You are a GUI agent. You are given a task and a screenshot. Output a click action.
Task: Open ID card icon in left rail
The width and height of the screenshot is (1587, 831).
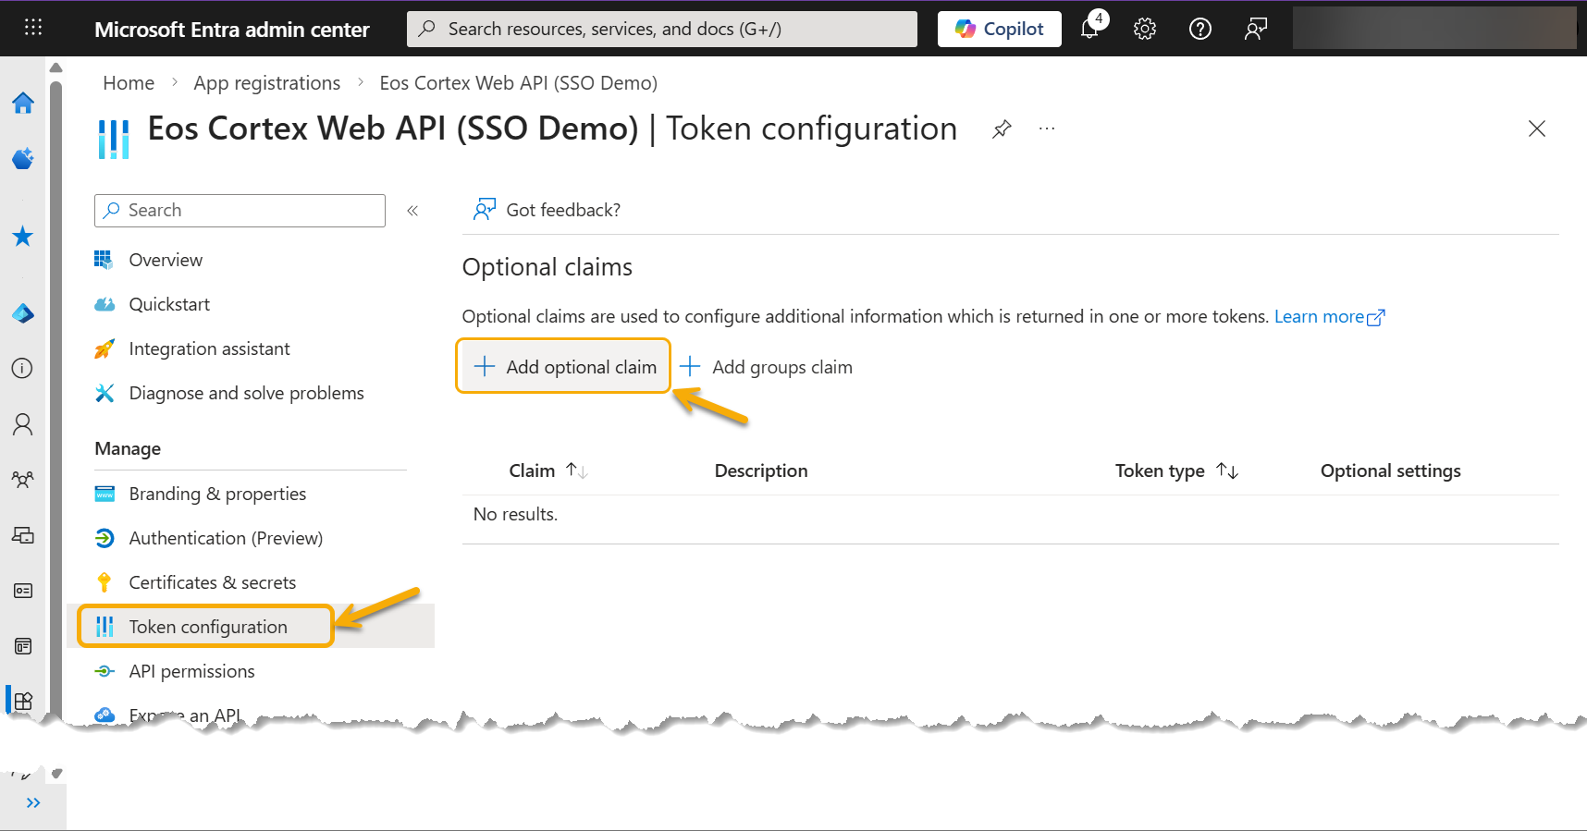coord(23,590)
